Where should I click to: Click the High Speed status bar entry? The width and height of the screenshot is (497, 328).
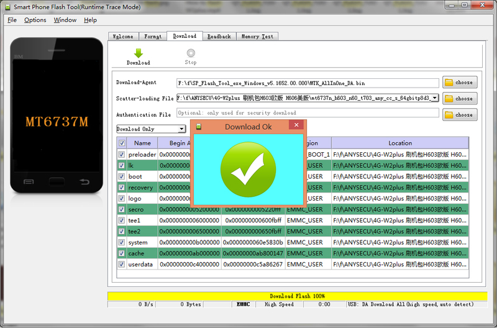pyautogui.click(x=279, y=304)
